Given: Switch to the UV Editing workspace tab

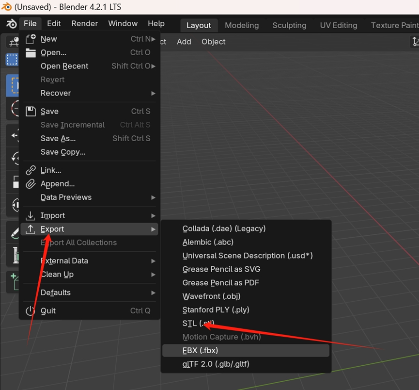Looking at the screenshot, I should (339, 25).
